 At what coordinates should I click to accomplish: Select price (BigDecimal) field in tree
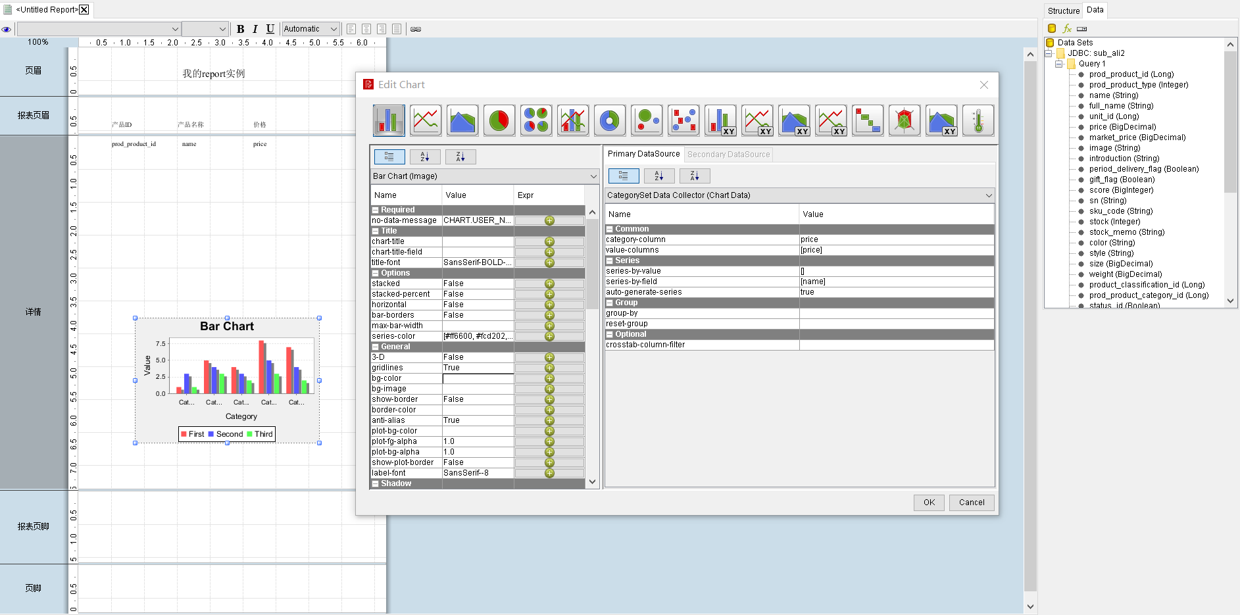tap(1122, 127)
